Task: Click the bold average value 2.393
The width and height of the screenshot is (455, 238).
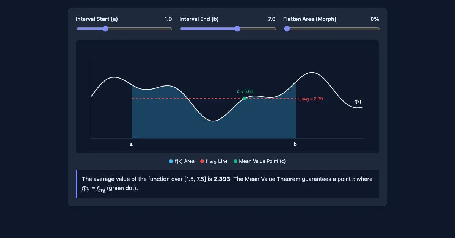Action: (222, 179)
